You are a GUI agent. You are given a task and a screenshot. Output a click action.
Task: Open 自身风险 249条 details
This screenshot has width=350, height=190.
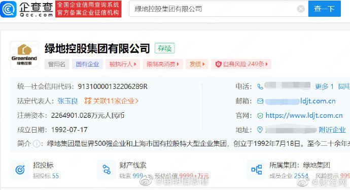(x=241, y=65)
